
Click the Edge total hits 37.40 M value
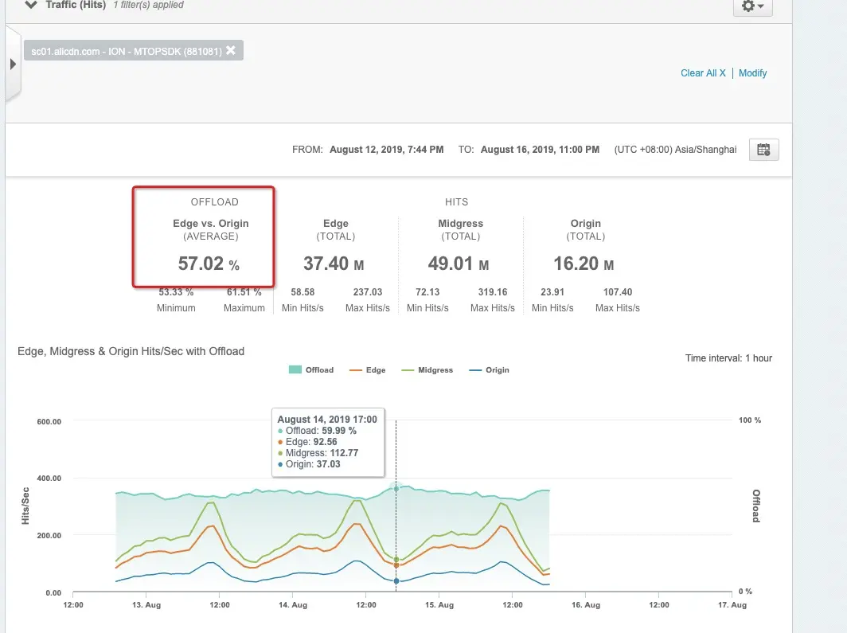pos(334,264)
